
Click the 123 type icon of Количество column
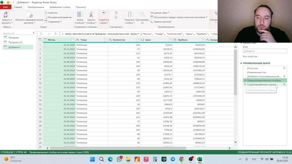click(x=110, y=40)
